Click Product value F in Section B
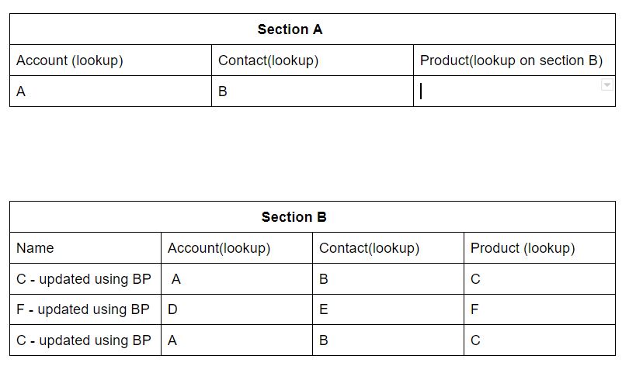 (x=474, y=309)
